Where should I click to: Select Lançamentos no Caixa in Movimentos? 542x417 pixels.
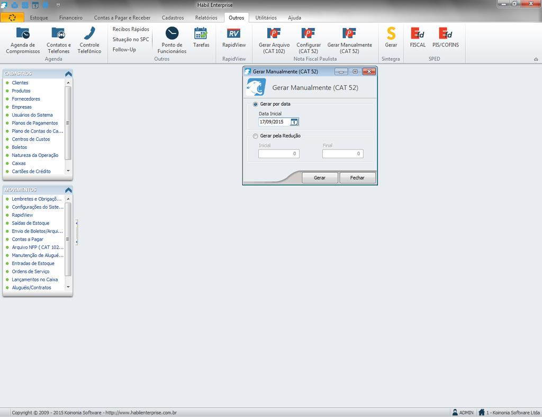(x=35, y=280)
